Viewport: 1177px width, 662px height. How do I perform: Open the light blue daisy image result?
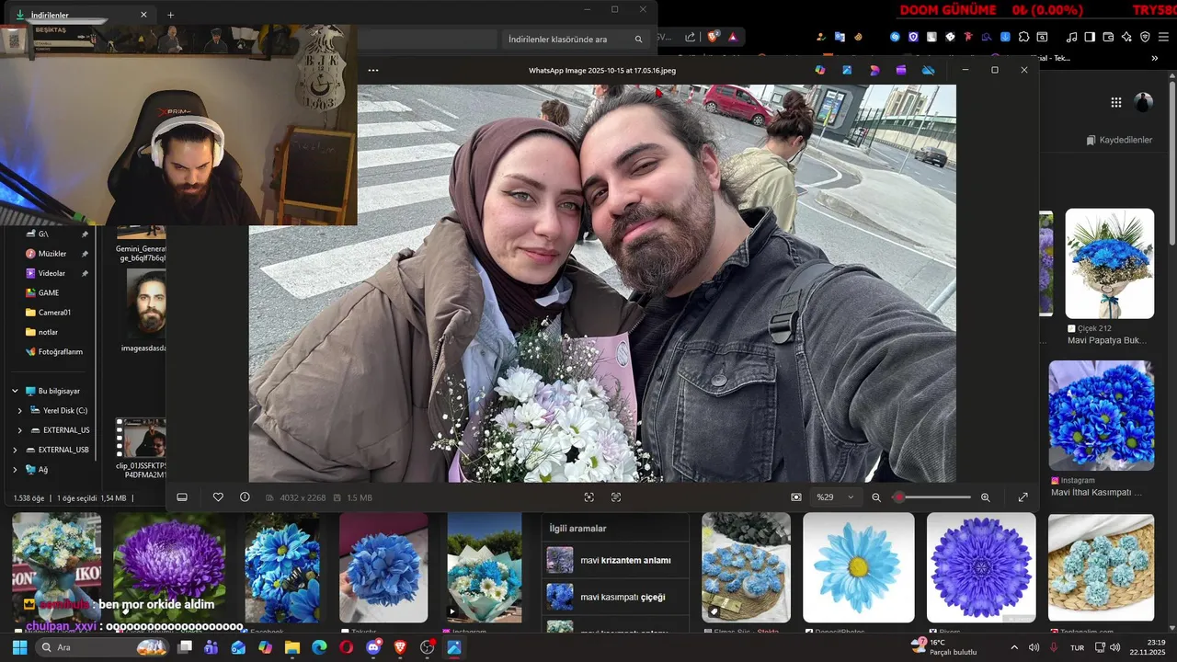pos(859,567)
